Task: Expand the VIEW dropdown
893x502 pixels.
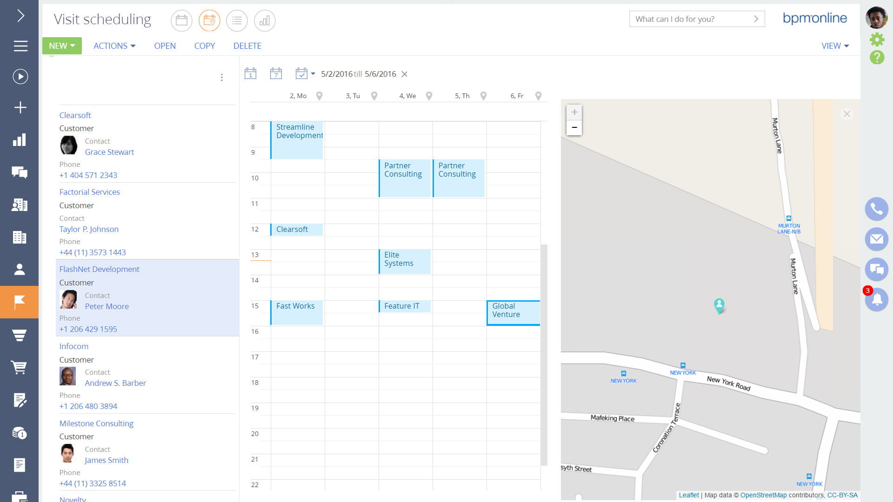Action: pos(835,46)
